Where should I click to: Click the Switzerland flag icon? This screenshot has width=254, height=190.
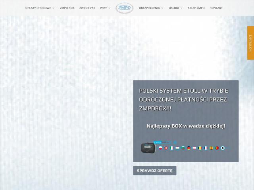point(166,148)
